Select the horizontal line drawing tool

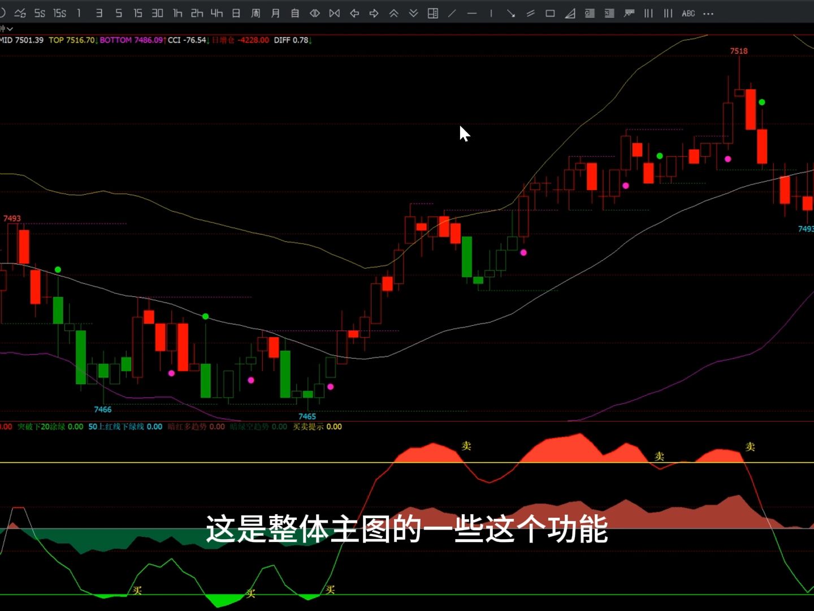coord(472,13)
